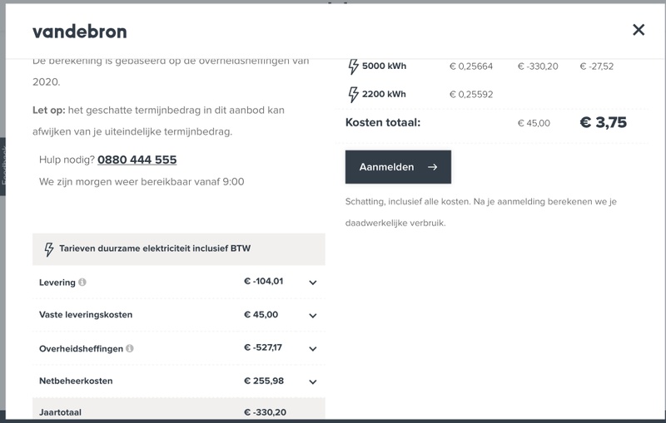
Task: Close the vandebron popup with the X icon
Action: click(639, 30)
